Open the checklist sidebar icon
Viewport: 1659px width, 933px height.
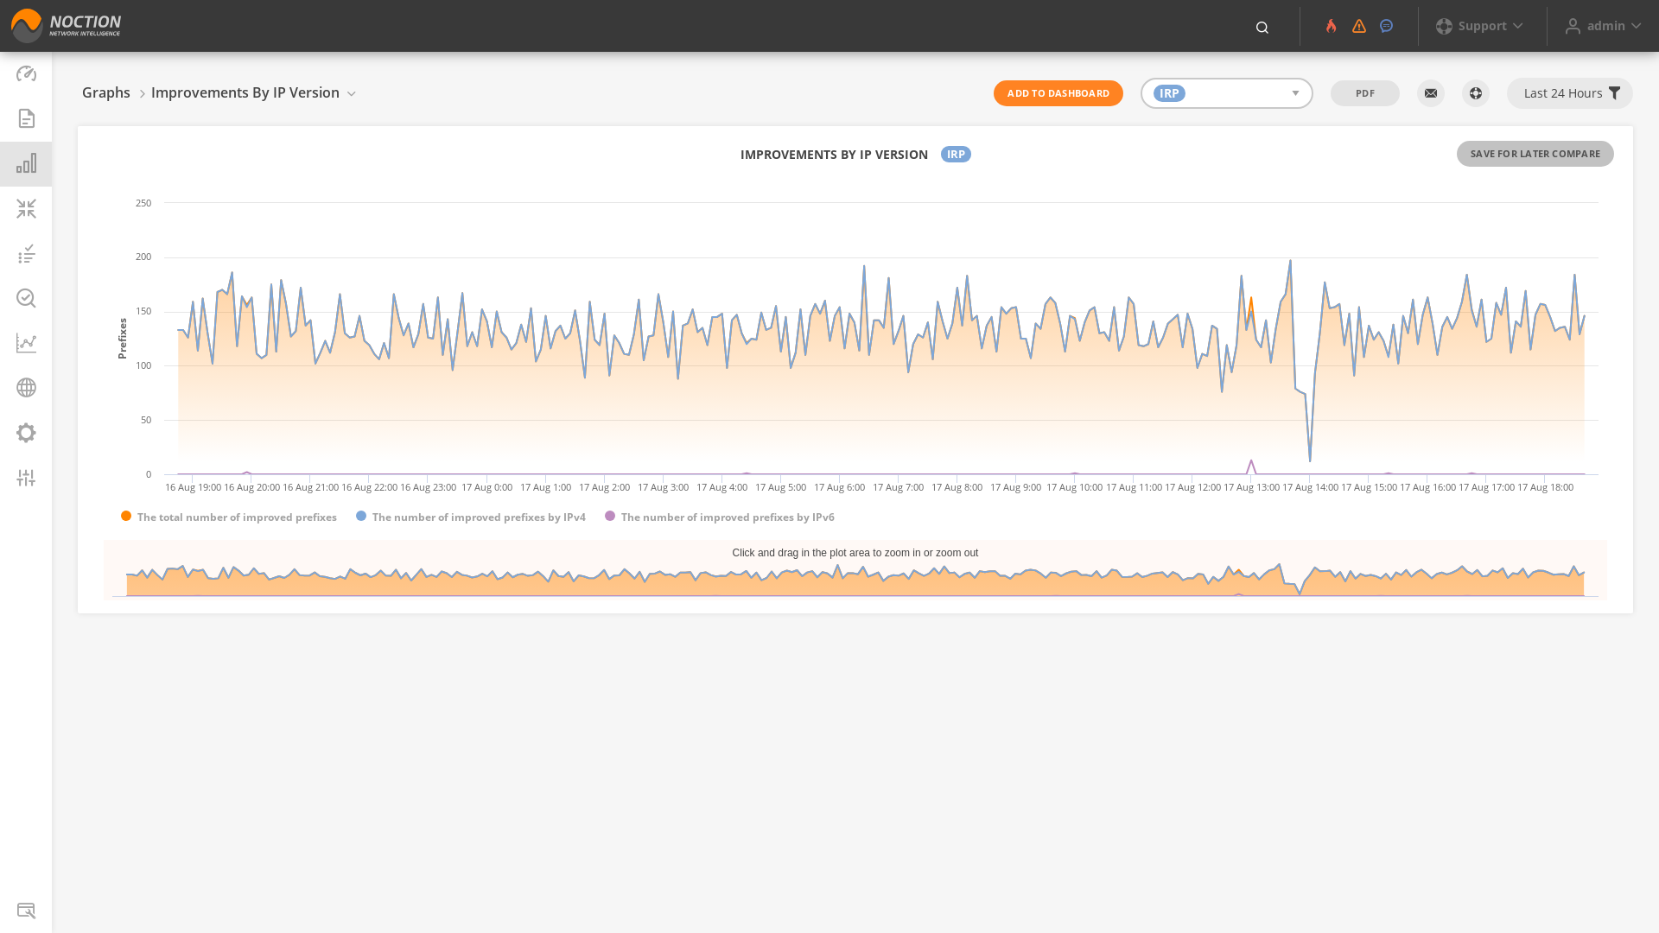pos(26,253)
